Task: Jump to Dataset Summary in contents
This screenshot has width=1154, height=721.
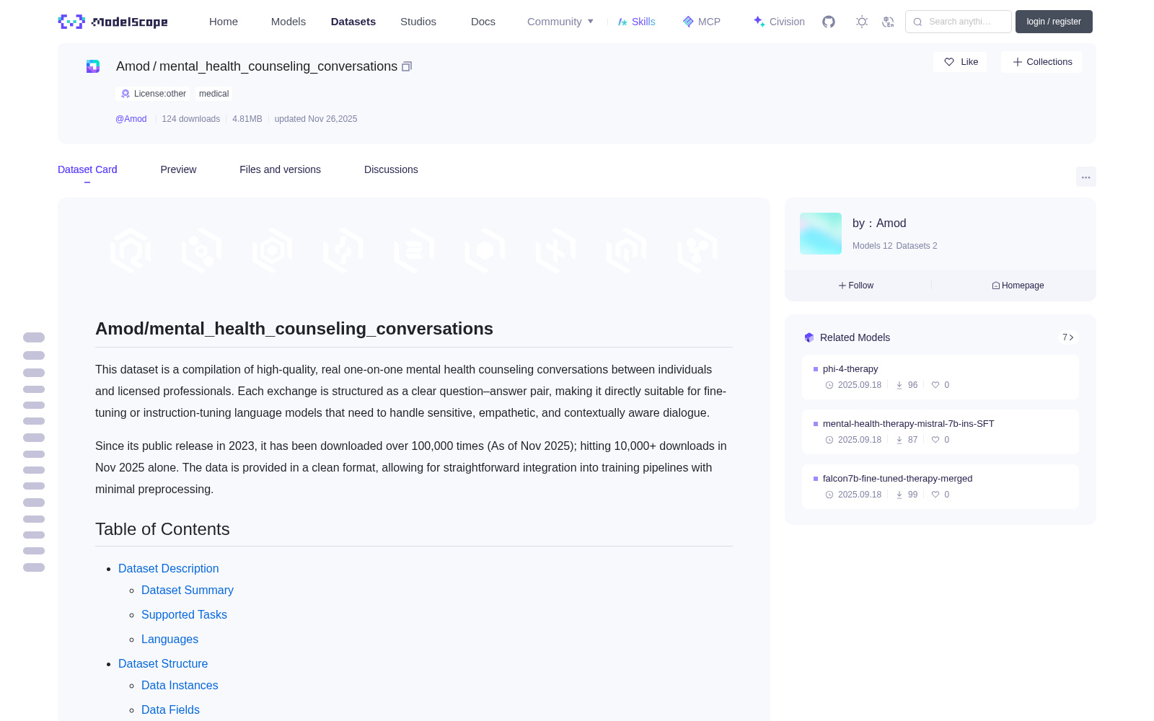Action: click(188, 590)
